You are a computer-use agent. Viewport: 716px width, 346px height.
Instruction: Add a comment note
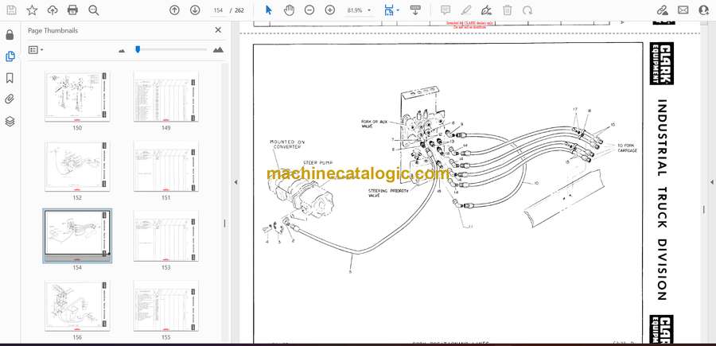(446, 10)
